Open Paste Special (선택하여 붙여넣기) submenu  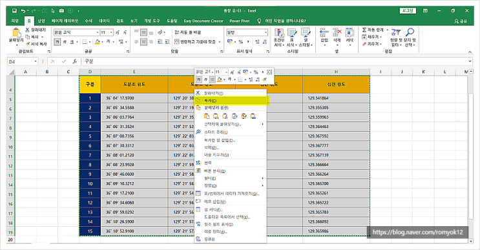(231, 124)
